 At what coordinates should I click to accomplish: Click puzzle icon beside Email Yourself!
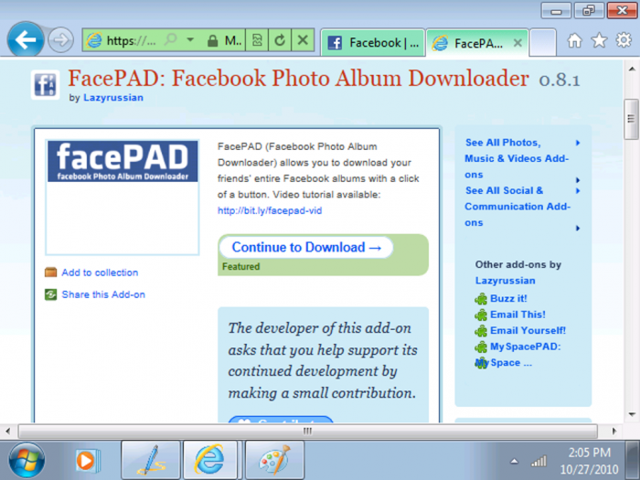click(x=481, y=331)
